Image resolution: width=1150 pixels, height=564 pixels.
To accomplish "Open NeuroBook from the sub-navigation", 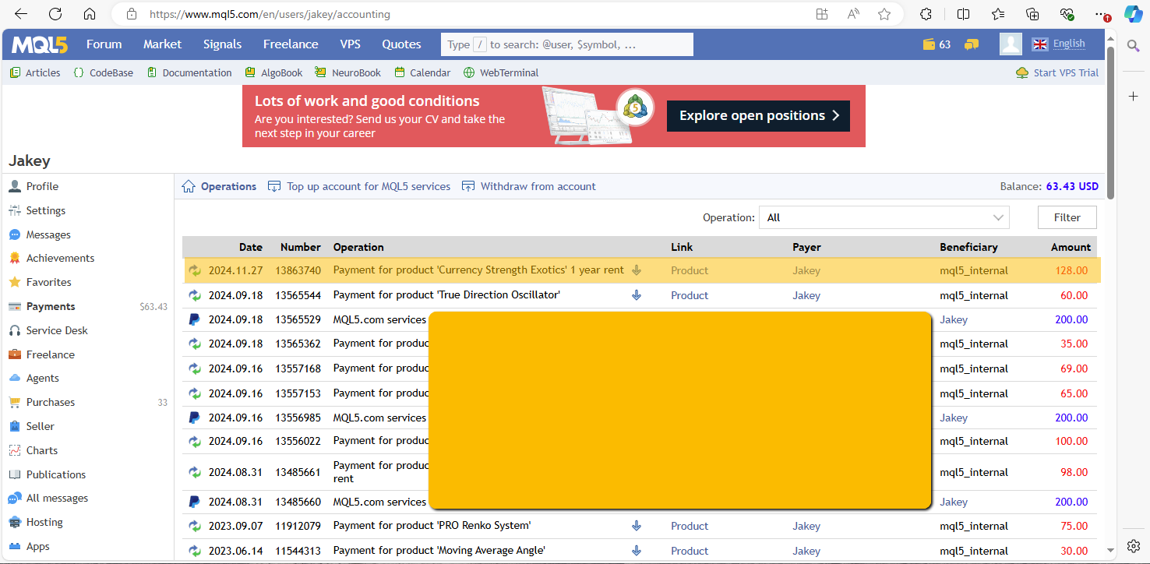I will [x=348, y=72].
